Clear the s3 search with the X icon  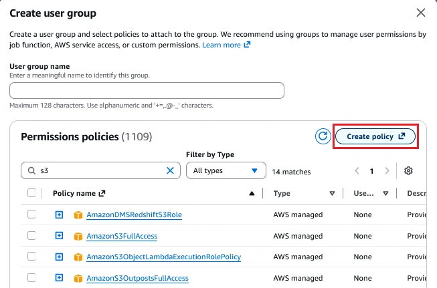tap(170, 170)
